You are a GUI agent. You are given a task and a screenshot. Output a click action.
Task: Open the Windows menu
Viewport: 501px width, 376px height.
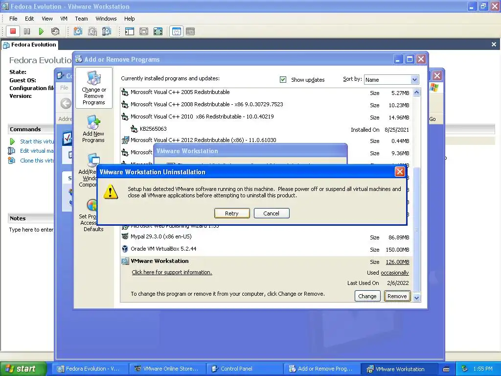(x=106, y=19)
